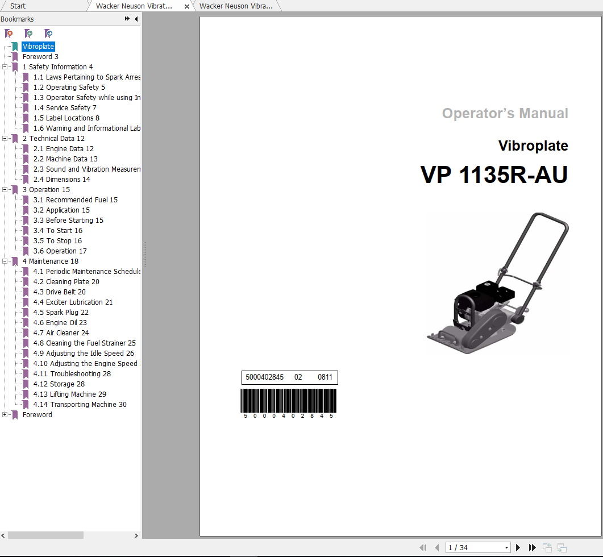Select the first Wacker Neuson Vibrat... tab

(134, 6)
